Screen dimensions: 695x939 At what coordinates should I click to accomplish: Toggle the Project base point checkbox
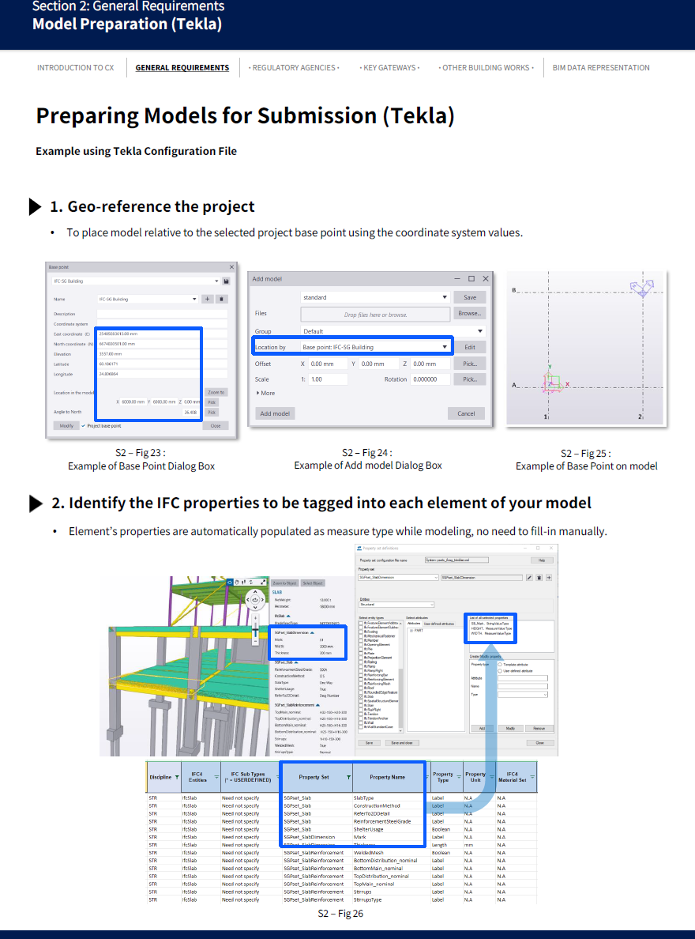point(84,426)
